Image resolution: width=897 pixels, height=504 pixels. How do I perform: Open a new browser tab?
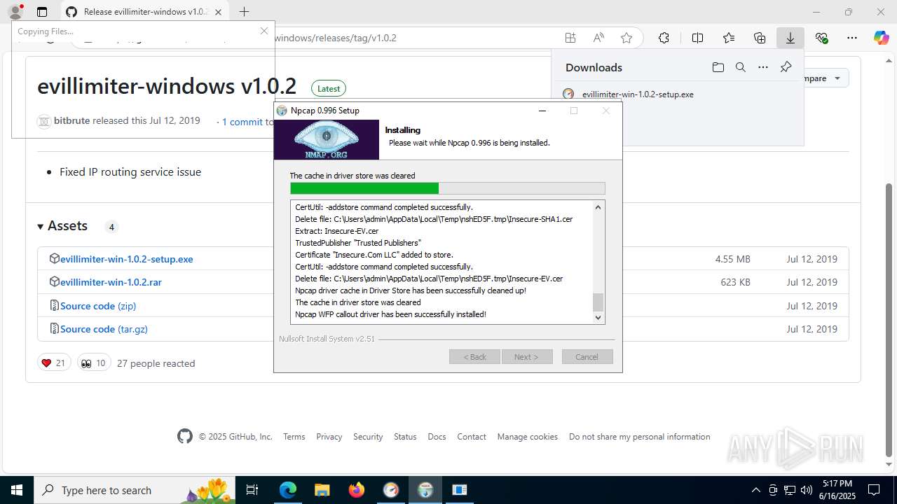[244, 12]
